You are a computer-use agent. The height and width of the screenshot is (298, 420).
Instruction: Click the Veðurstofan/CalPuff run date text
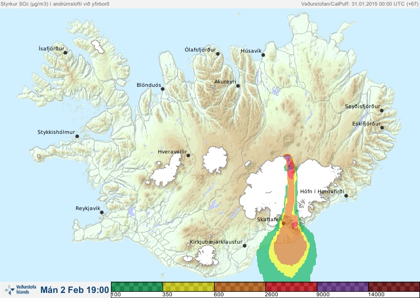[x=359, y=4]
